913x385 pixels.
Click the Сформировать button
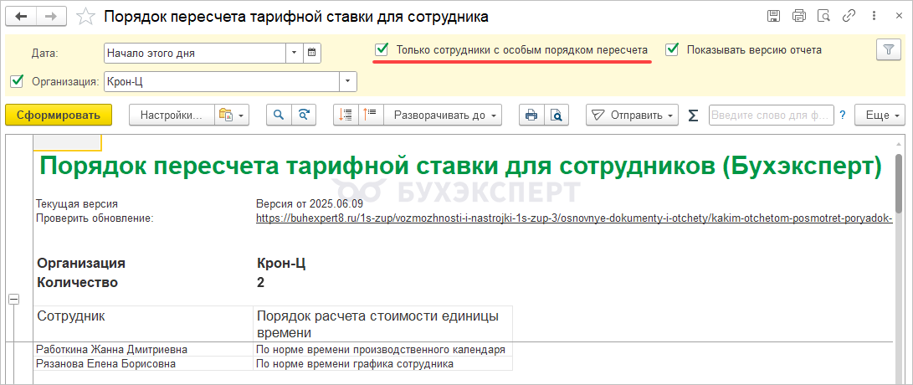58,116
